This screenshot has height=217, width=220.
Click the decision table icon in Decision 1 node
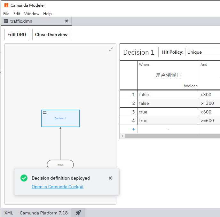[45, 112]
